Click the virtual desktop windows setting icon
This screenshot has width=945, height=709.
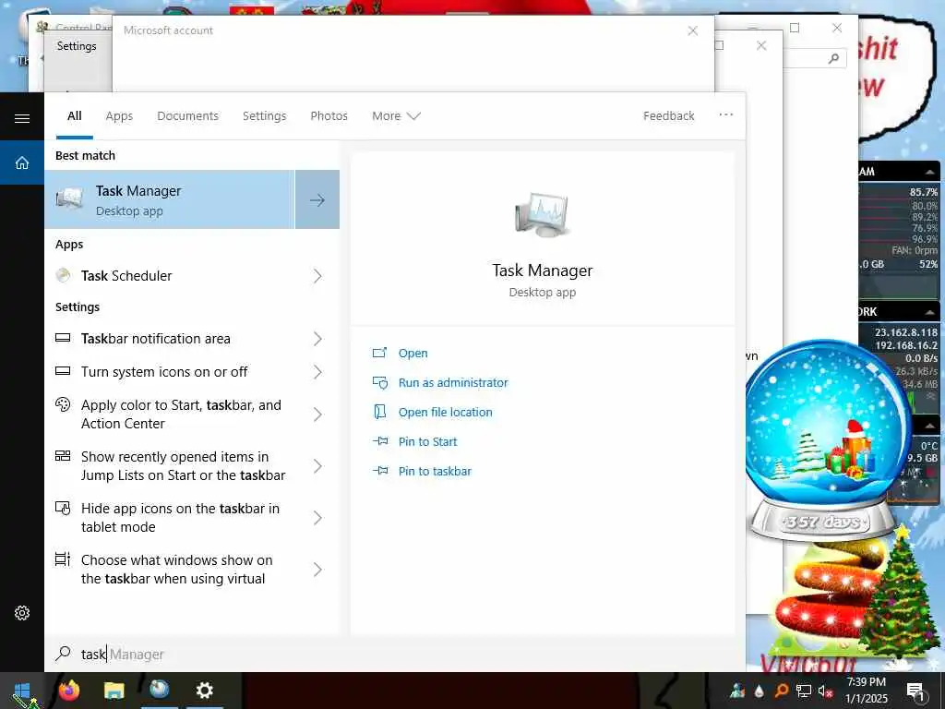point(63,559)
